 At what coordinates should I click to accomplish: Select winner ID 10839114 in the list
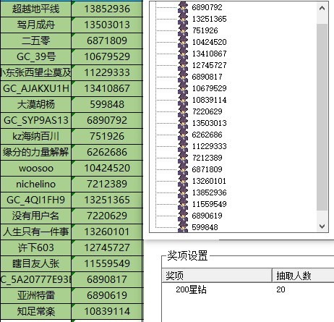click(x=209, y=100)
